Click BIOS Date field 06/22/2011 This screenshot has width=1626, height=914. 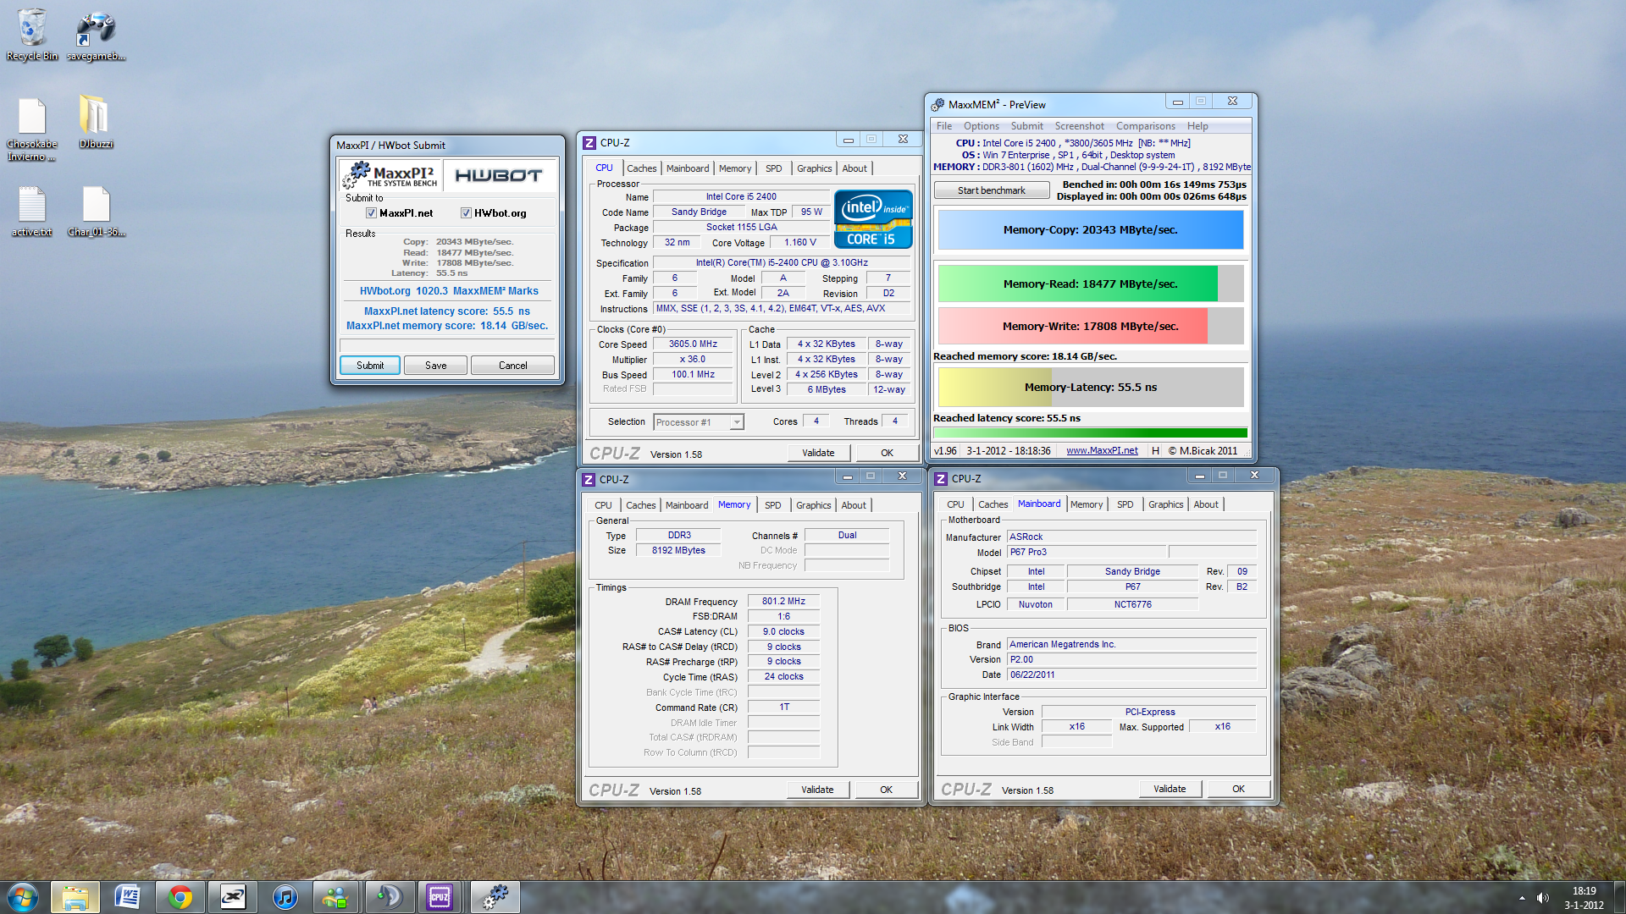click(x=1131, y=675)
